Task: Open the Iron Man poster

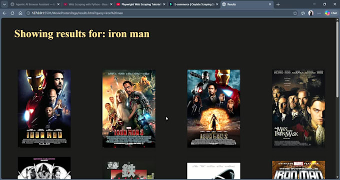Action: 44,109
